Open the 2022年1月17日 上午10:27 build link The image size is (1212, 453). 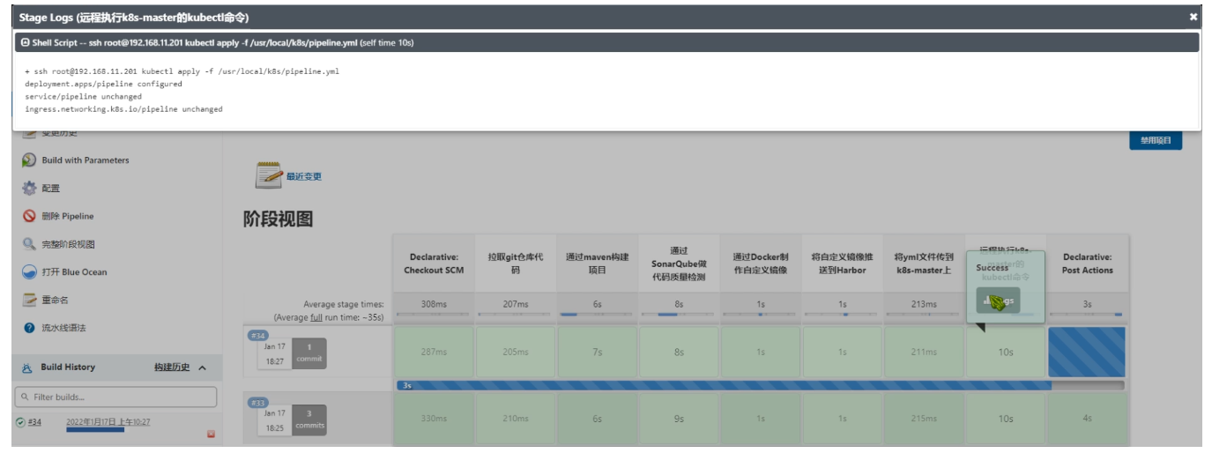pos(108,422)
